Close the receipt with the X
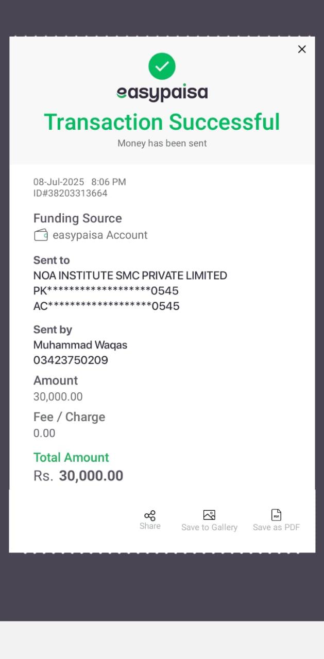 click(302, 49)
